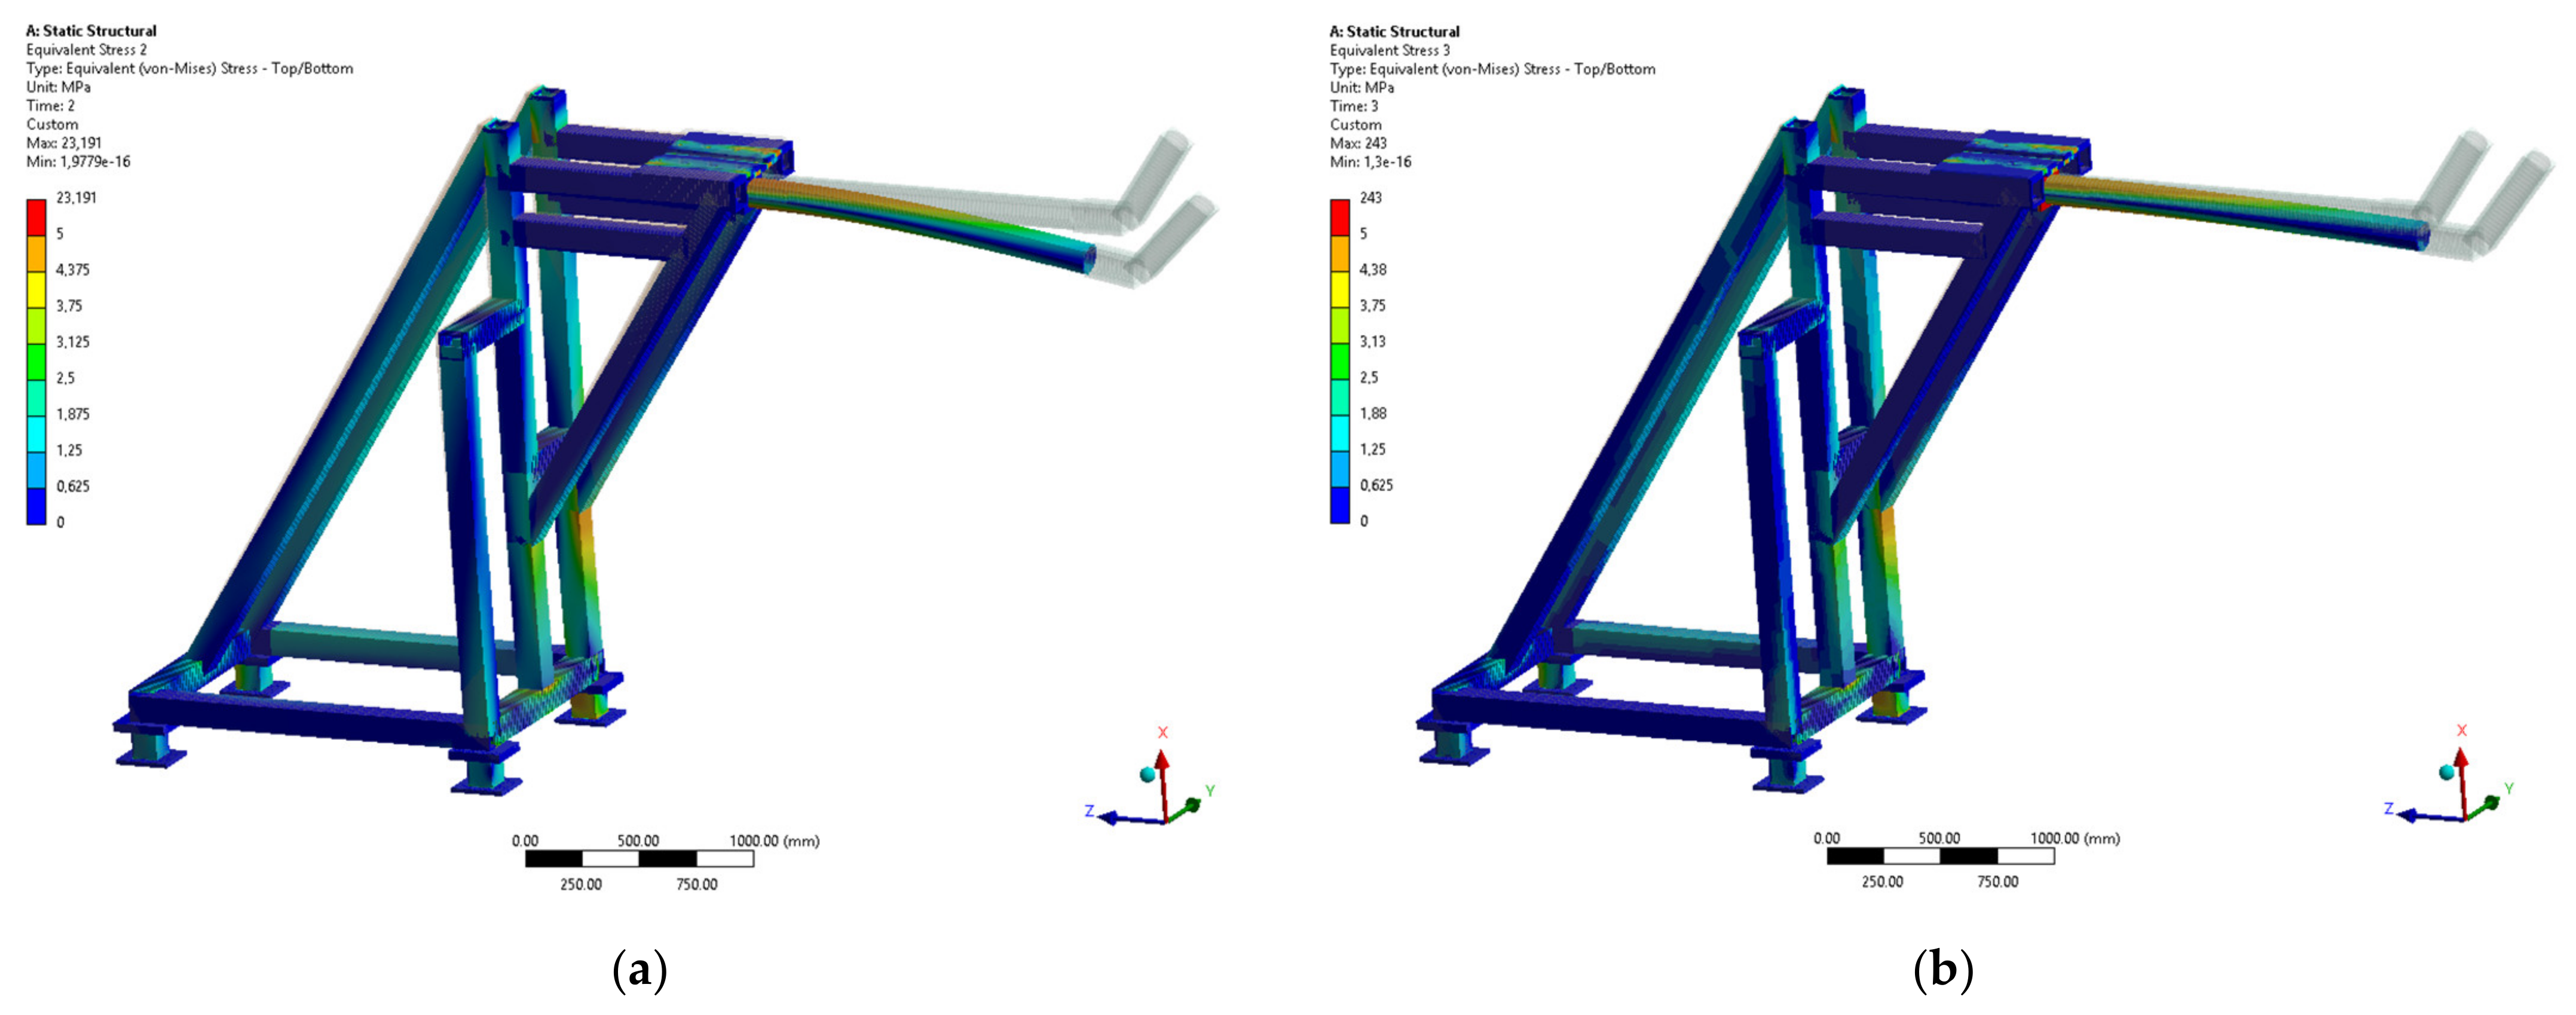This screenshot has width=2576, height=1015.
Task: Select red top band of left stress legend
Action: (36, 217)
